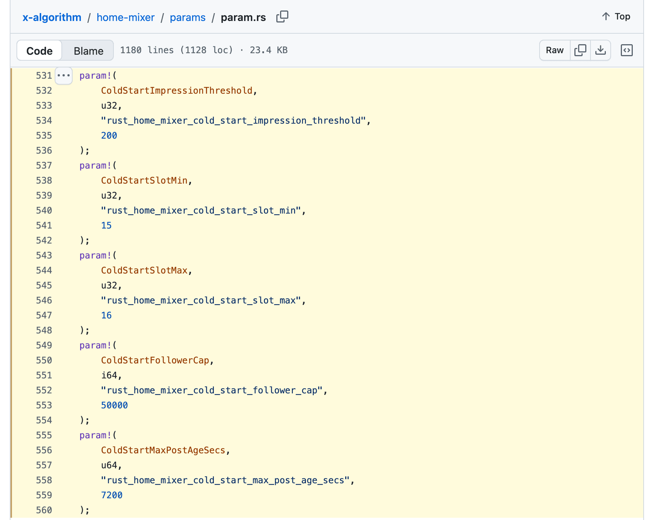Click line number 531
The height and width of the screenshot is (520, 656).
click(x=44, y=76)
